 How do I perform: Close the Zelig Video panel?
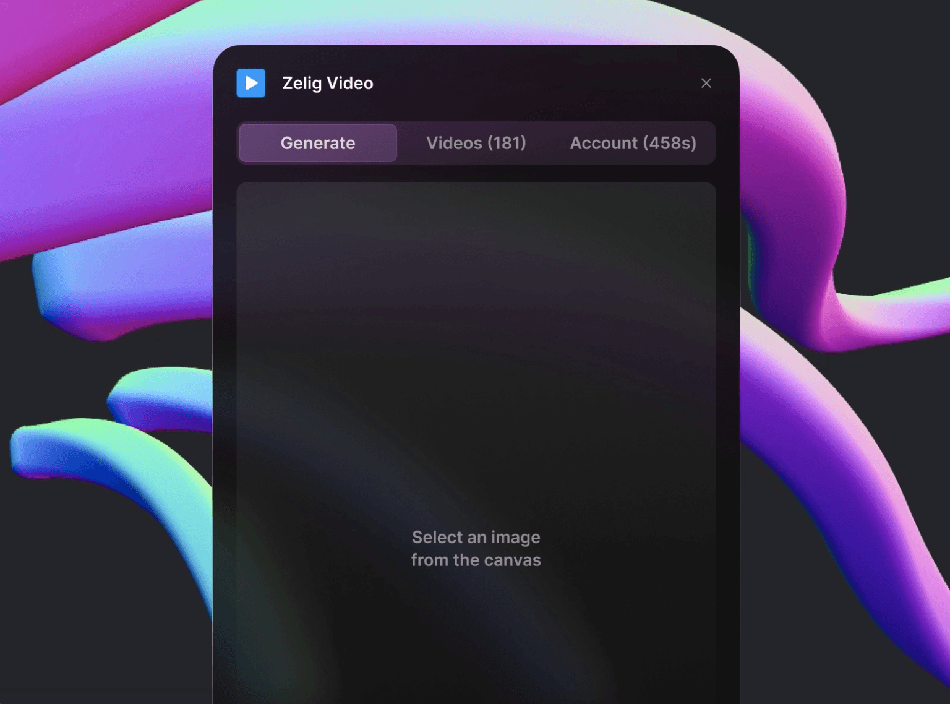click(706, 83)
